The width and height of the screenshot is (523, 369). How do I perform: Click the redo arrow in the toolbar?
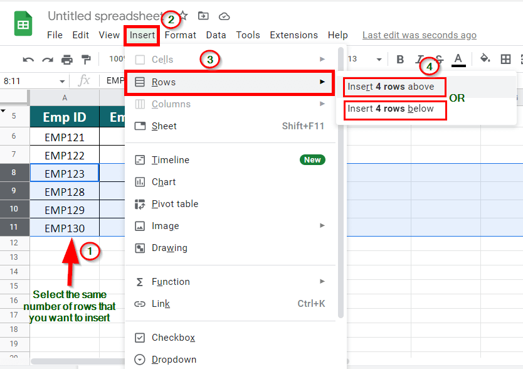[48, 60]
